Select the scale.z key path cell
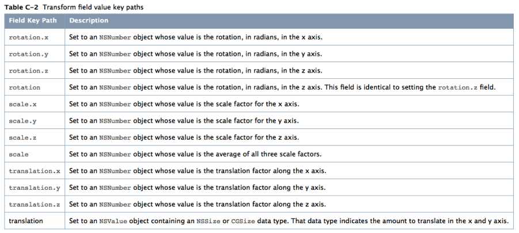Image resolution: width=519 pixels, height=233 pixels. pos(22,137)
